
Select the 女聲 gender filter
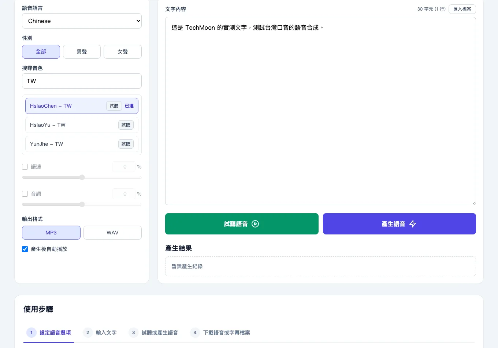click(123, 52)
